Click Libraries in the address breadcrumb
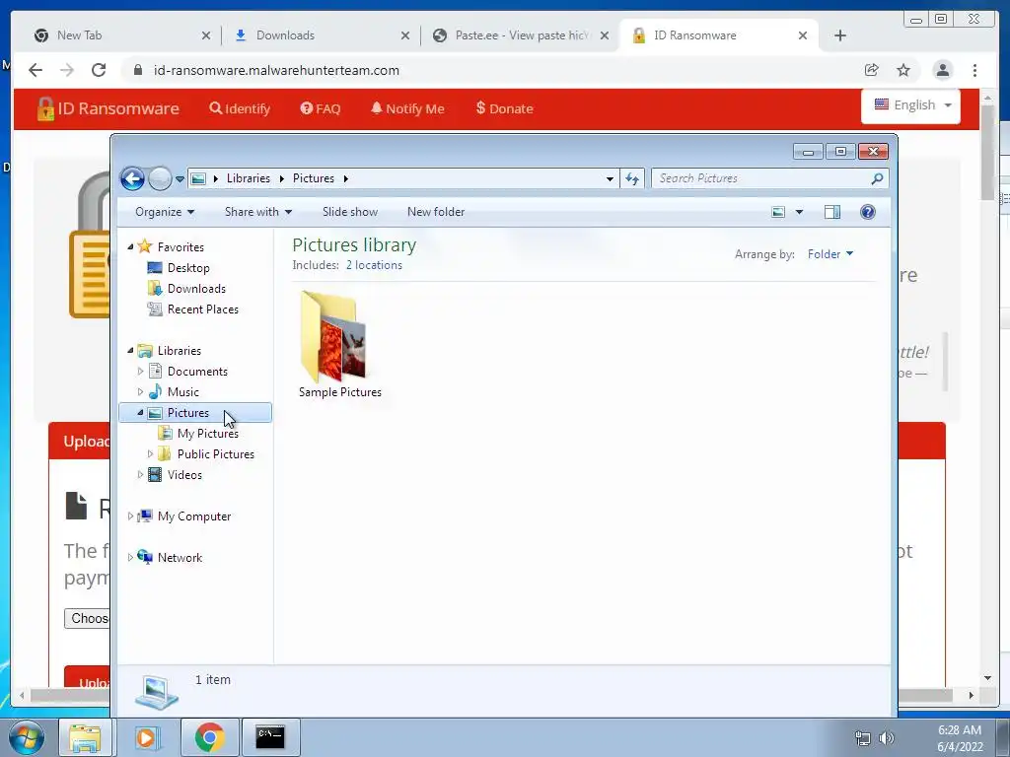Image resolution: width=1010 pixels, height=757 pixels. click(x=248, y=178)
